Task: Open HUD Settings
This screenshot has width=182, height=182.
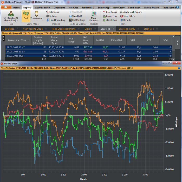Action: pyautogui.click(x=77, y=20)
